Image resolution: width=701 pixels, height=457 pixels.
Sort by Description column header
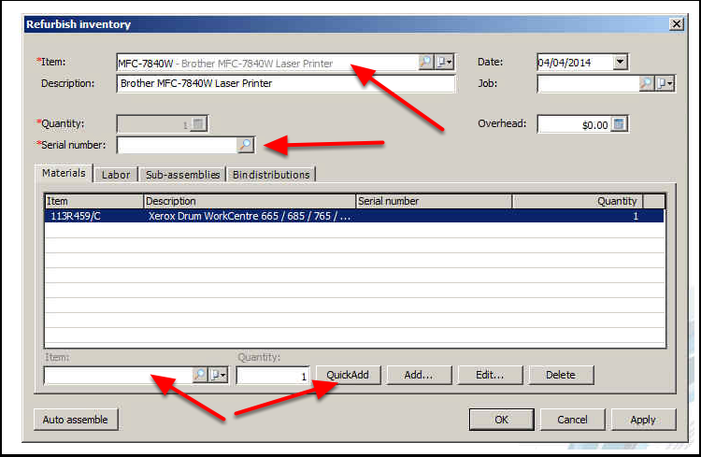pyautogui.click(x=250, y=201)
